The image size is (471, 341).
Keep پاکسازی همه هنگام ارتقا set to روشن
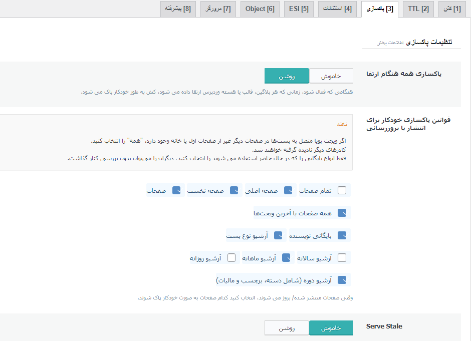[287, 76]
